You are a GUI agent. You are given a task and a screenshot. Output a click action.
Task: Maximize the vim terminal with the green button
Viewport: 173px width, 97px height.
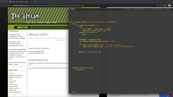[74, 9]
